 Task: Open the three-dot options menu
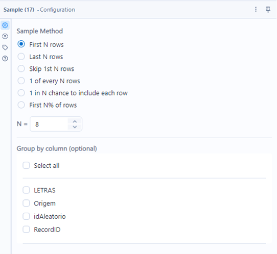256,9
